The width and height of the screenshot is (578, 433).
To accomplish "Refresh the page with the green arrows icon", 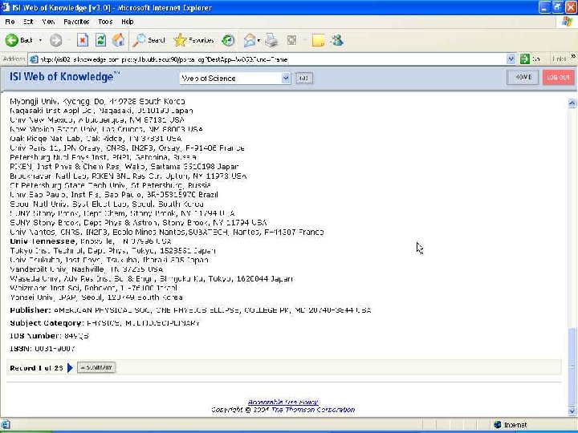I will click(x=100, y=40).
